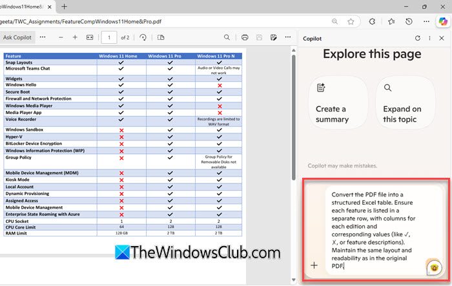Refresh the Copilot pane

[x=418, y=38]
